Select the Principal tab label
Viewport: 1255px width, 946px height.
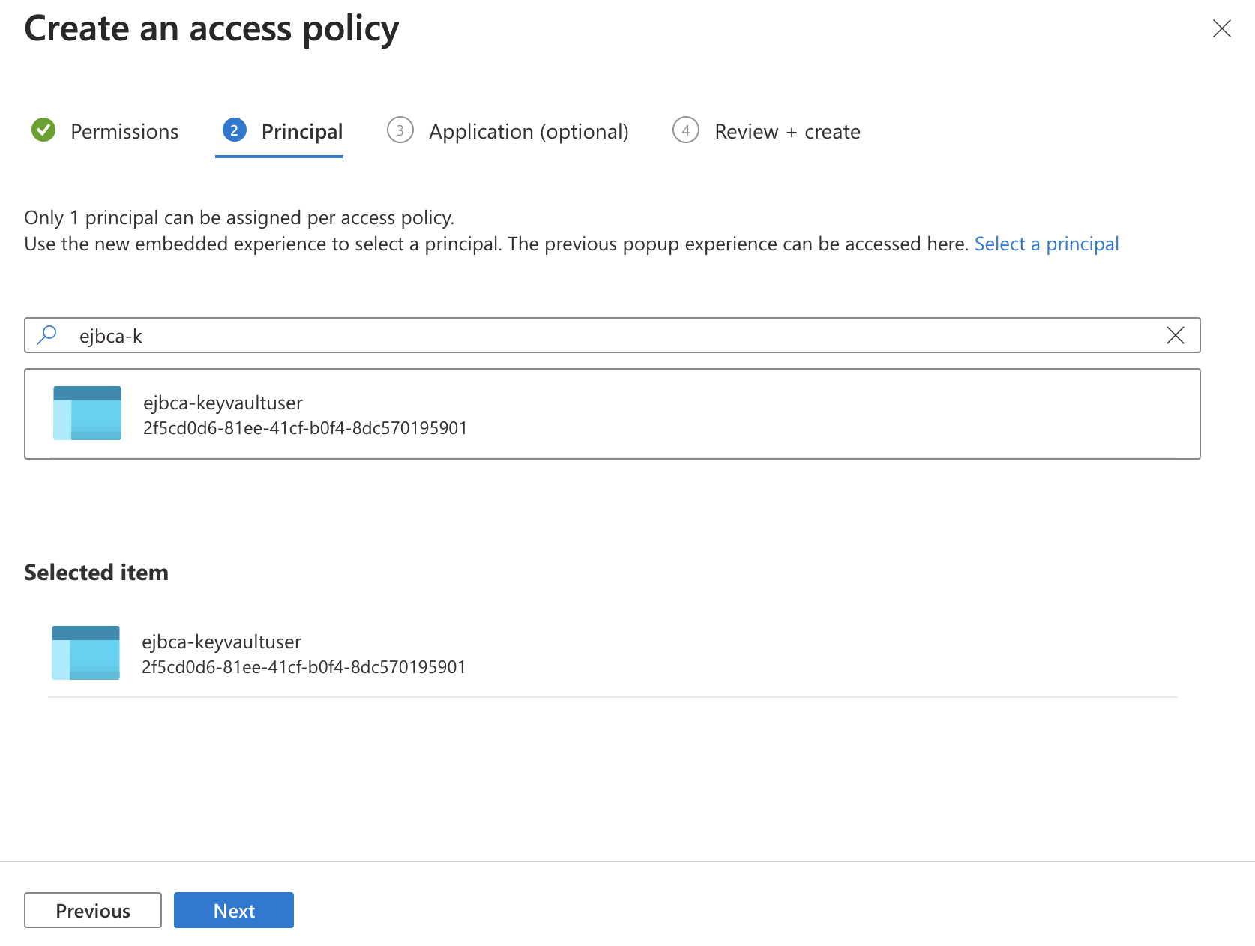click(301, 132)
